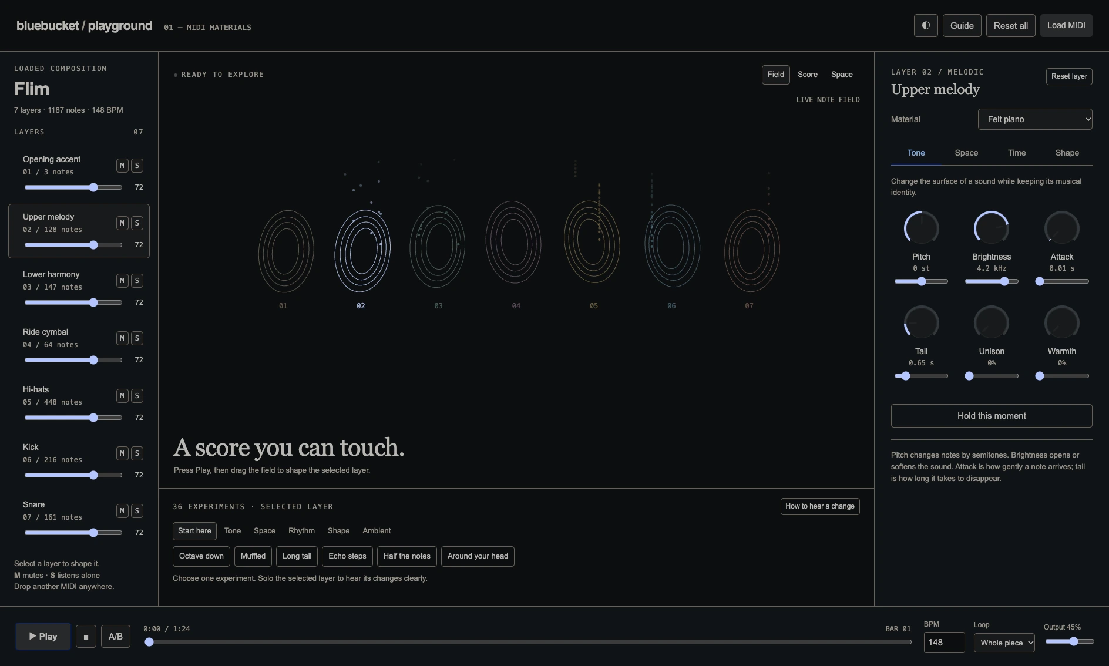1109x666 pixels.
Task: Mute the Hi-hats layer
Action: [122, 396]
